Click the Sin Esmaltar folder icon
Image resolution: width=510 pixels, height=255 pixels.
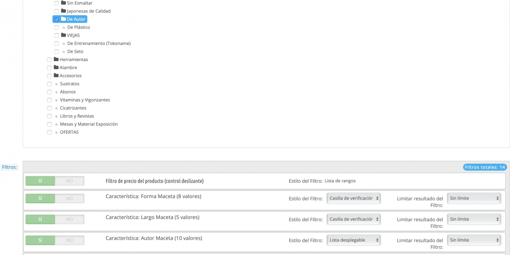[64, 3]
